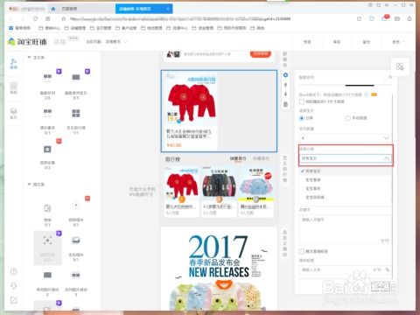Screen dimensions: 420x315
Task: Open the notification icon with red badge
Action: 384,18
